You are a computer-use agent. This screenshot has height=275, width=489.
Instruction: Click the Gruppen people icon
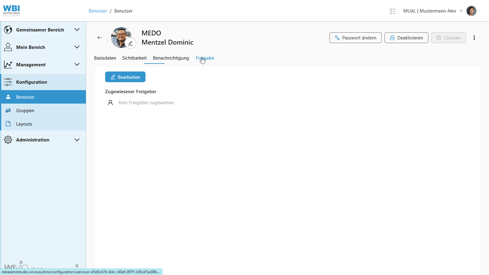pyautogui.click(x=8, y=110)
